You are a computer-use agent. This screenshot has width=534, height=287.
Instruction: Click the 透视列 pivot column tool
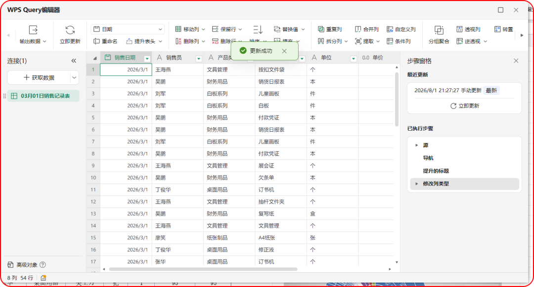click(468, 29)
